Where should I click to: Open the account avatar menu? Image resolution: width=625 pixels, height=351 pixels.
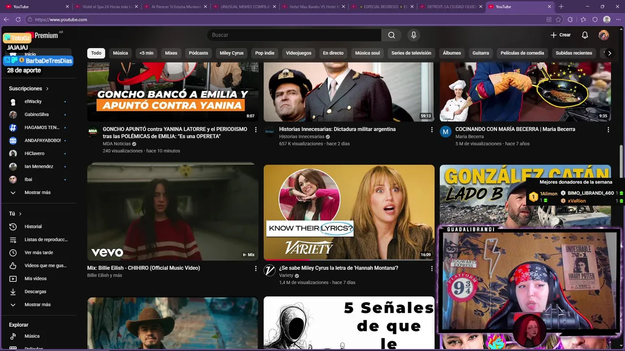tap(604, 35)
